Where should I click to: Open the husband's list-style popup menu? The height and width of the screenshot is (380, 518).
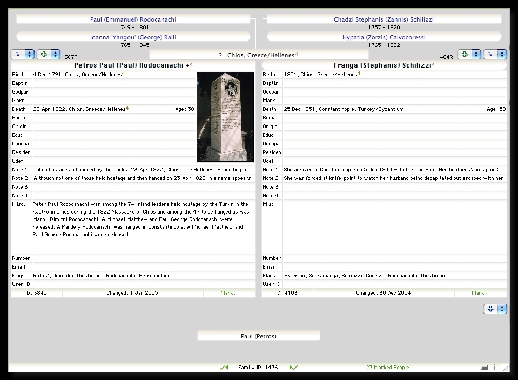click(22, 55)
